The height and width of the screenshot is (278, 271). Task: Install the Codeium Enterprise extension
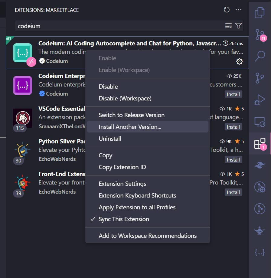[233, 94]
